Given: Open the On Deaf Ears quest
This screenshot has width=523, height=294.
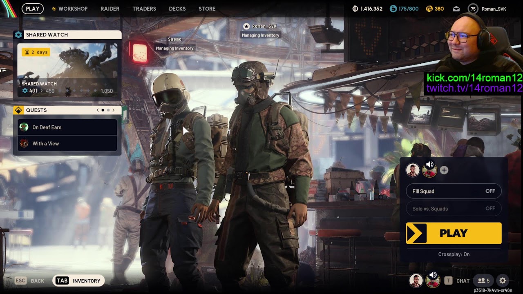Looking at the screenshot, I should (67, 127).
